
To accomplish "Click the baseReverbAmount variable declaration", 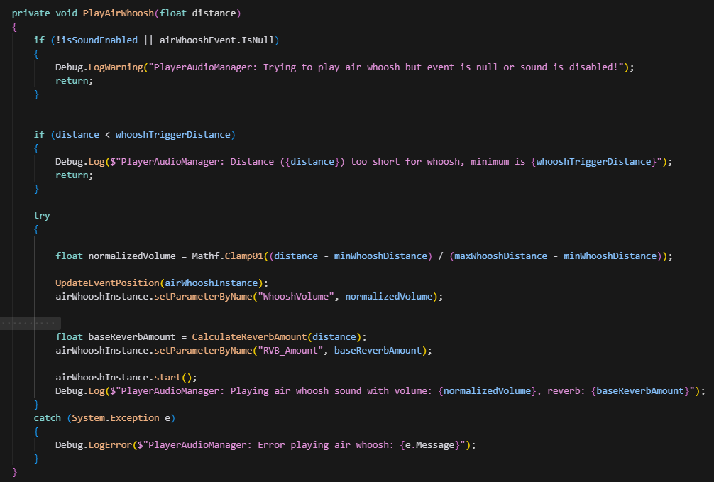I will tap(129, 336).
